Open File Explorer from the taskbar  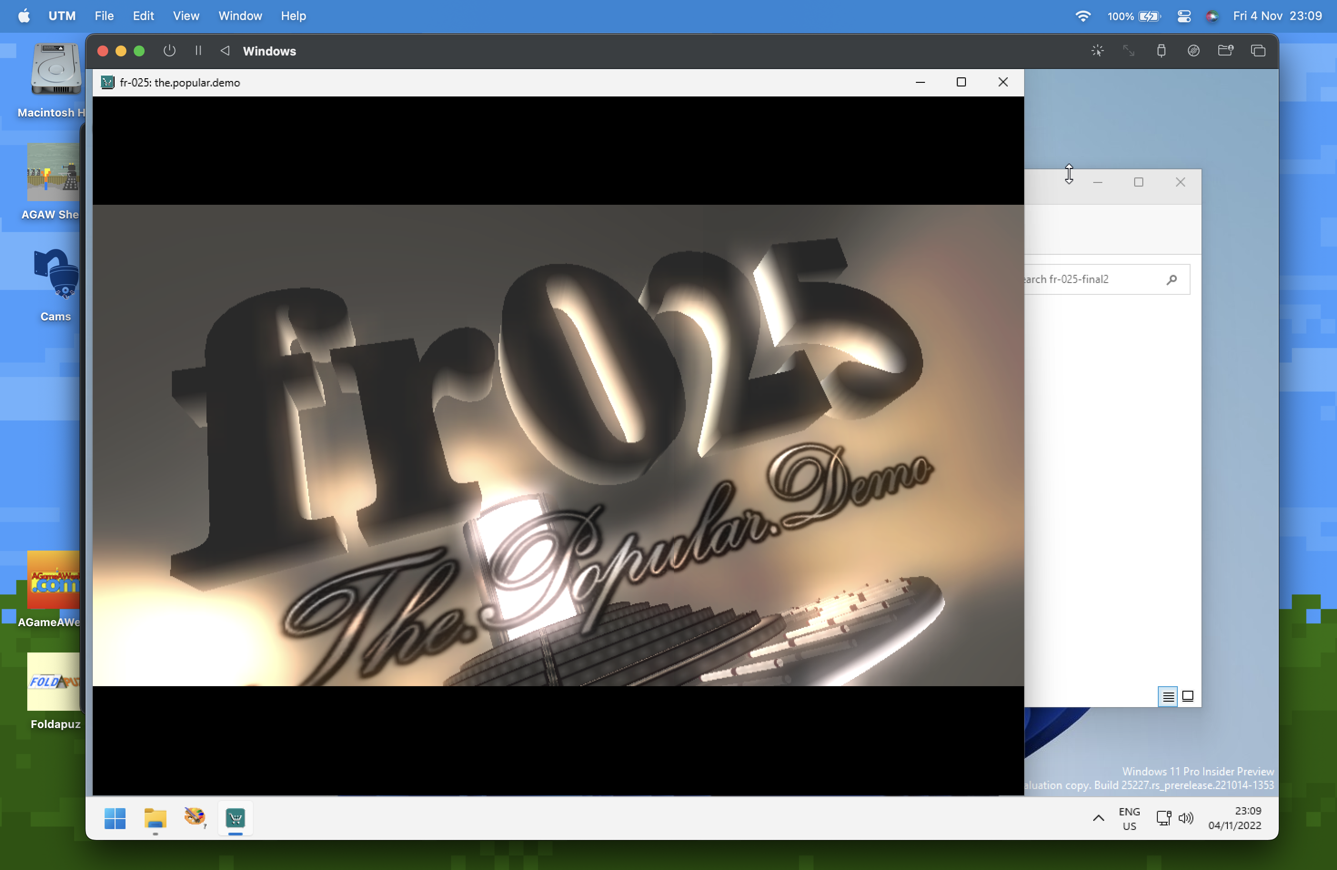(x=155, y=818)
